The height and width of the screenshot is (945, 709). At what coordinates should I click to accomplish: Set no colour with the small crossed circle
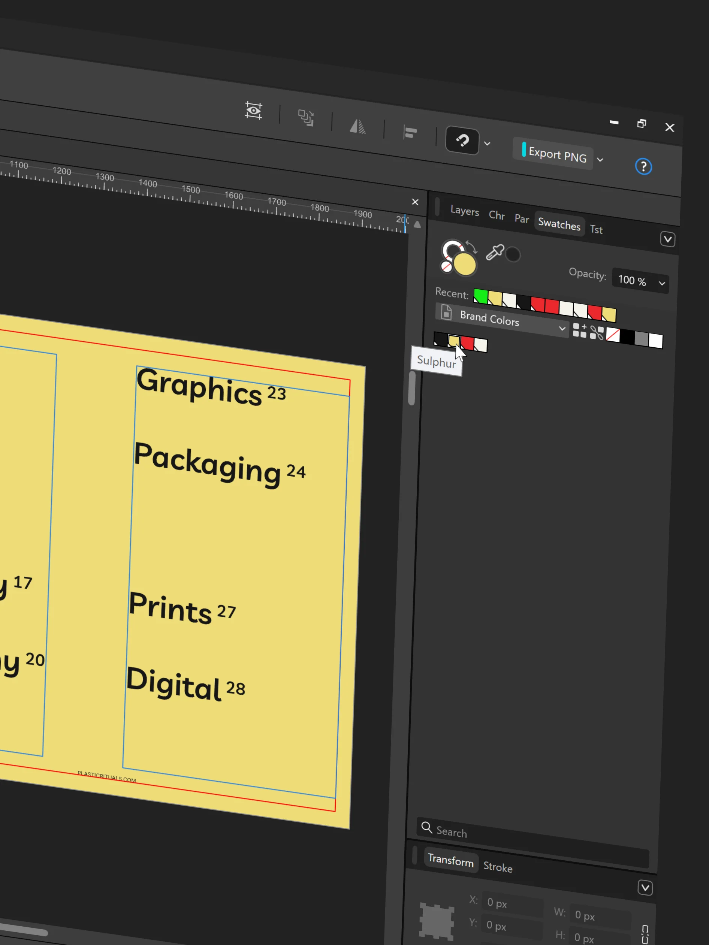pos(446,267)
